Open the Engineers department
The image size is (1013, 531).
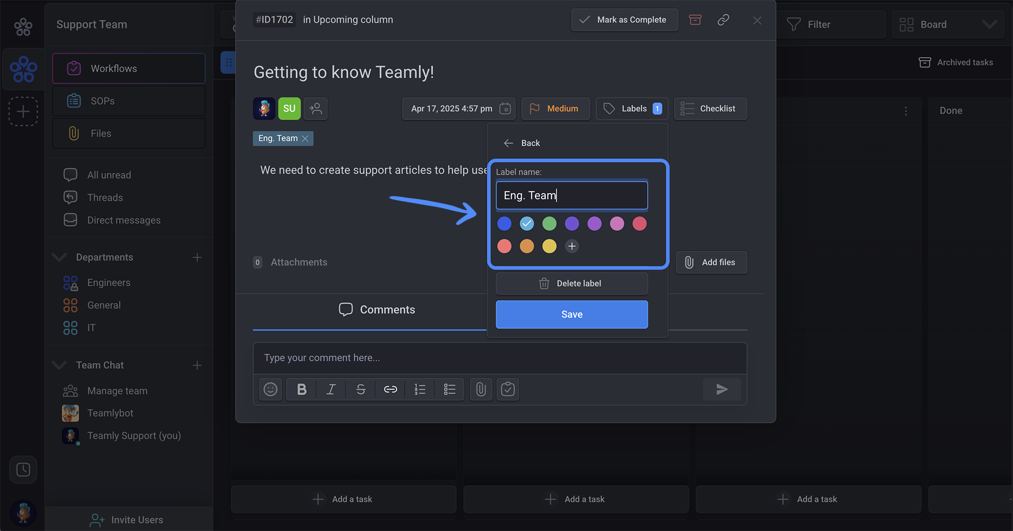(x=97, y=283)
